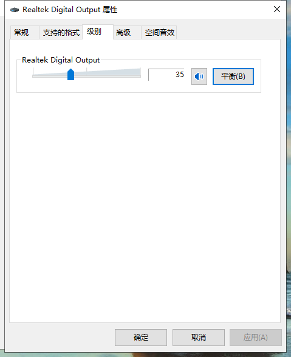This screenshot has width=291, height=357.
Task: Click the Realtek Digital Output group label
Action: click(61, 60)
